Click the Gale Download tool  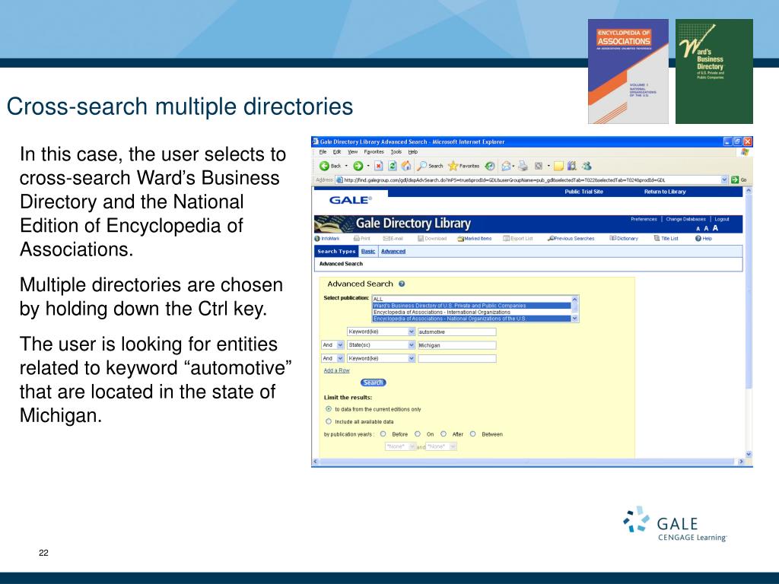click(x=432, y=239)
